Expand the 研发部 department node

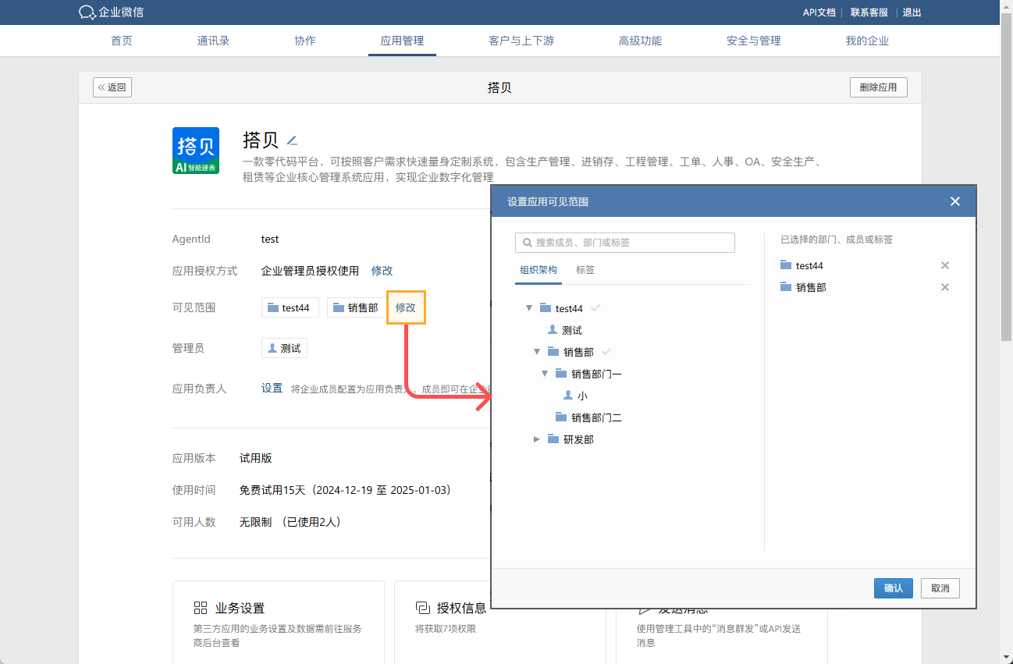click(537, 439)
